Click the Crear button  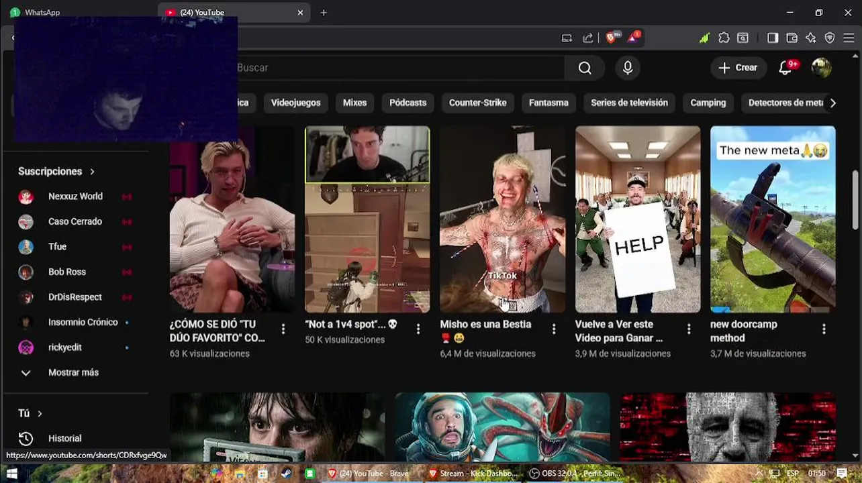coord(738,68)
